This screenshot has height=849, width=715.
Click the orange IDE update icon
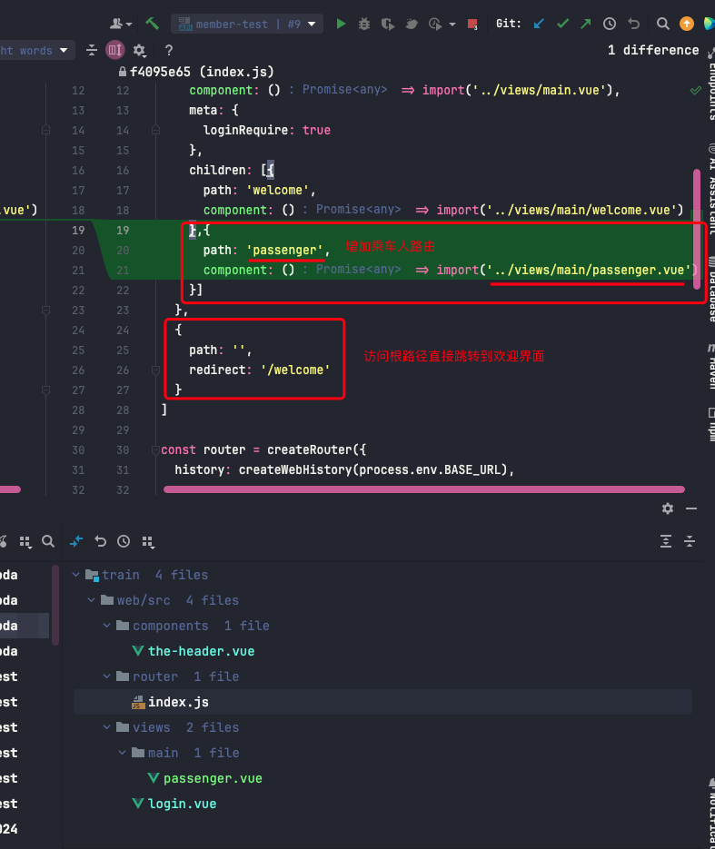(x=686, y=24)
